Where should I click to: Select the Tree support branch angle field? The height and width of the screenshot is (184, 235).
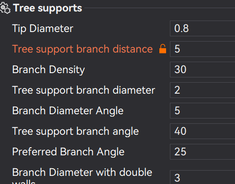pos(202,131)
